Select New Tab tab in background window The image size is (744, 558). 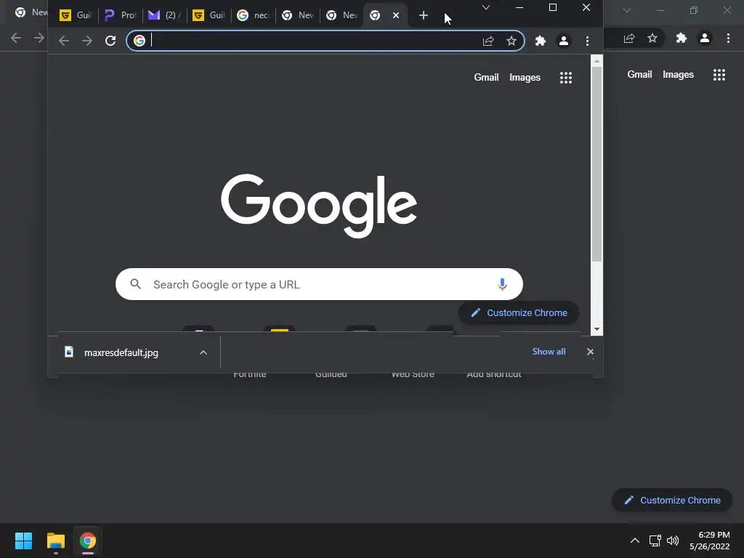point(29,12)
